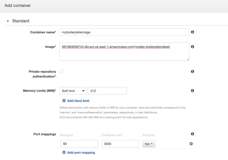Focus the Container name field
Viewport: 228px width, 160px height.
click(124, 32)
